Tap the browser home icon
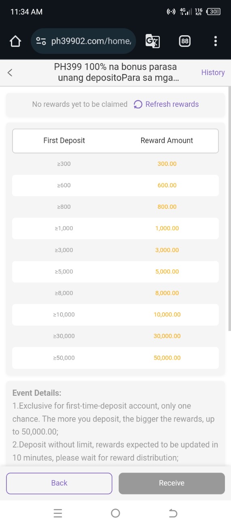Image resolution: width=231 pixels, height=526 pixels. [x=15, y=41]
